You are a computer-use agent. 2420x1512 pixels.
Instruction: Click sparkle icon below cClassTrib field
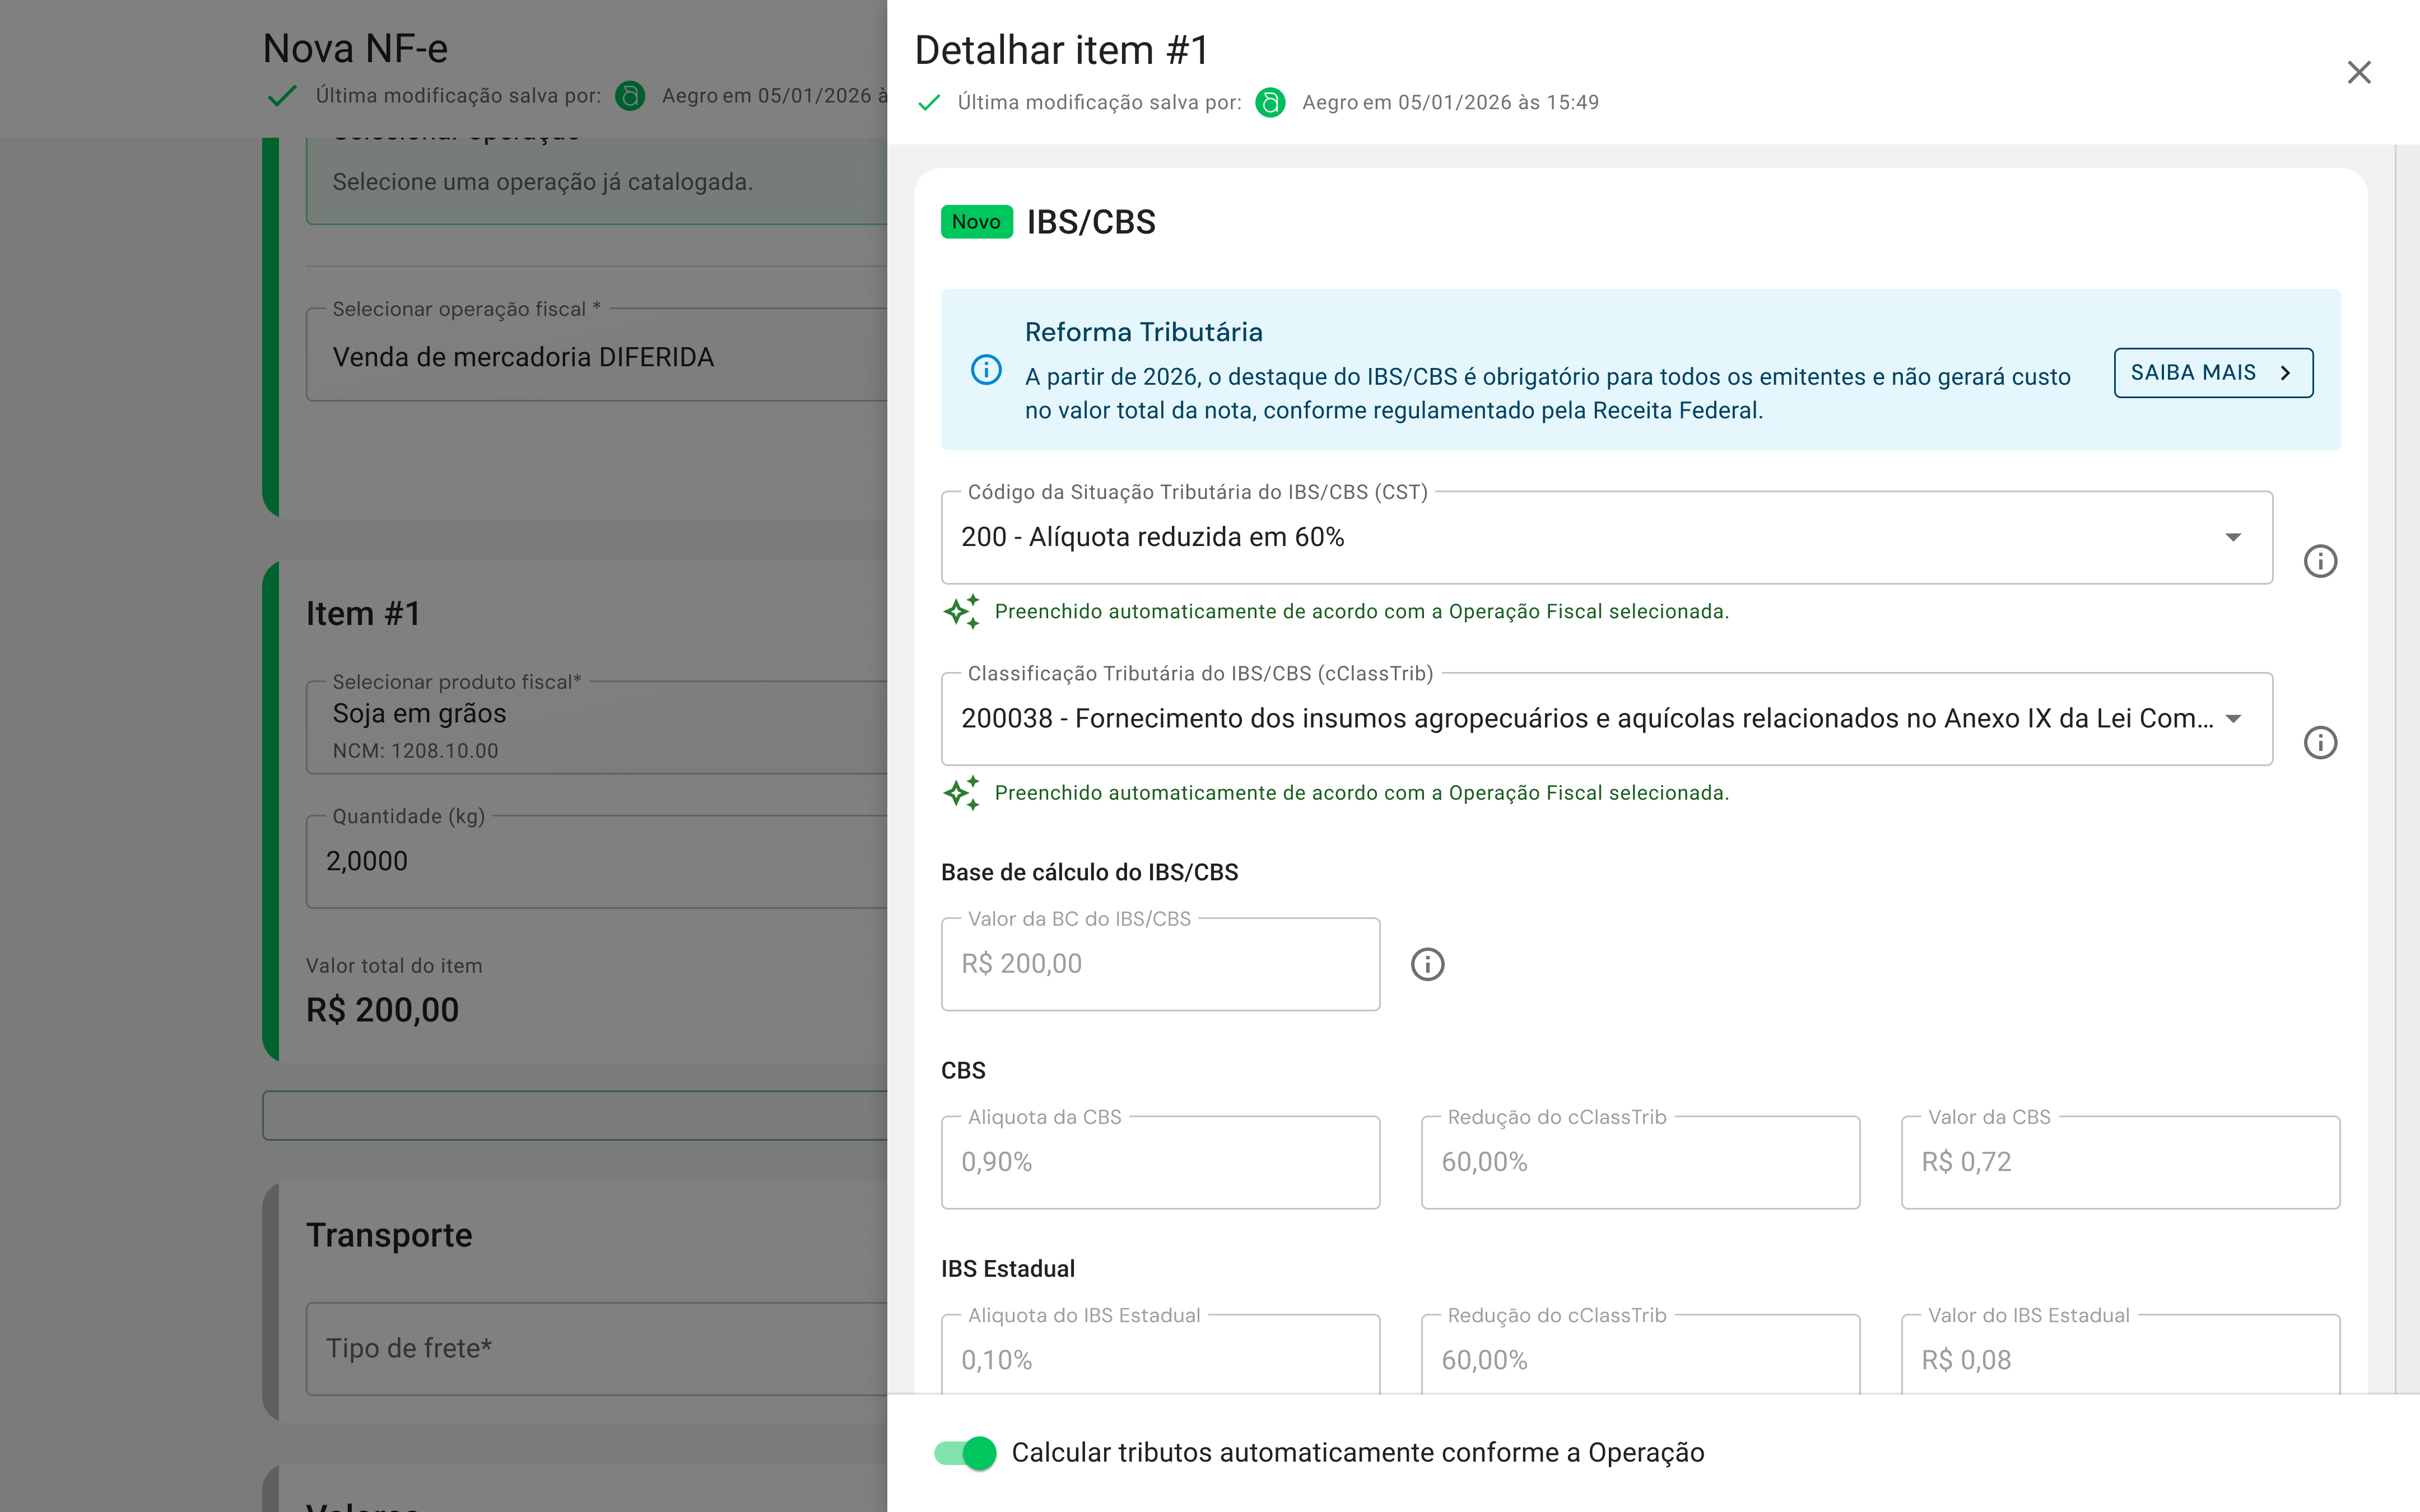coord(962,793)
